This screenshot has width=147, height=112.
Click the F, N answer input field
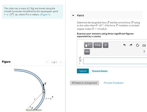point(115,61)
